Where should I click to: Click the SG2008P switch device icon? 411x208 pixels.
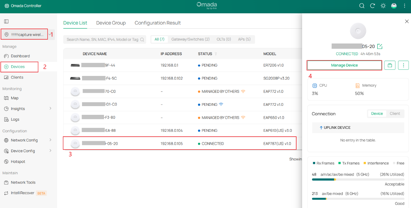click(75, 78)
